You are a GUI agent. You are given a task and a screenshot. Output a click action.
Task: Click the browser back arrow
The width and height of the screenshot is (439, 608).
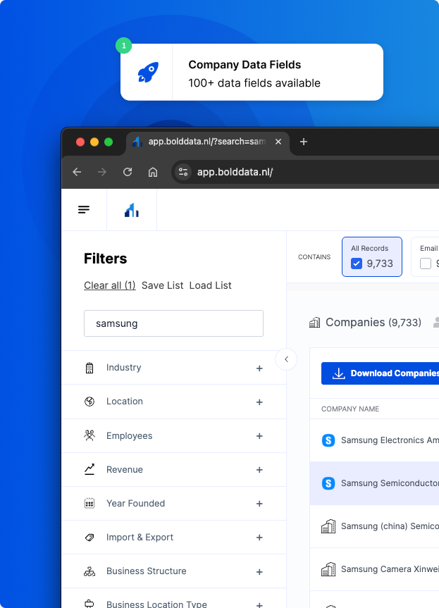77,172
